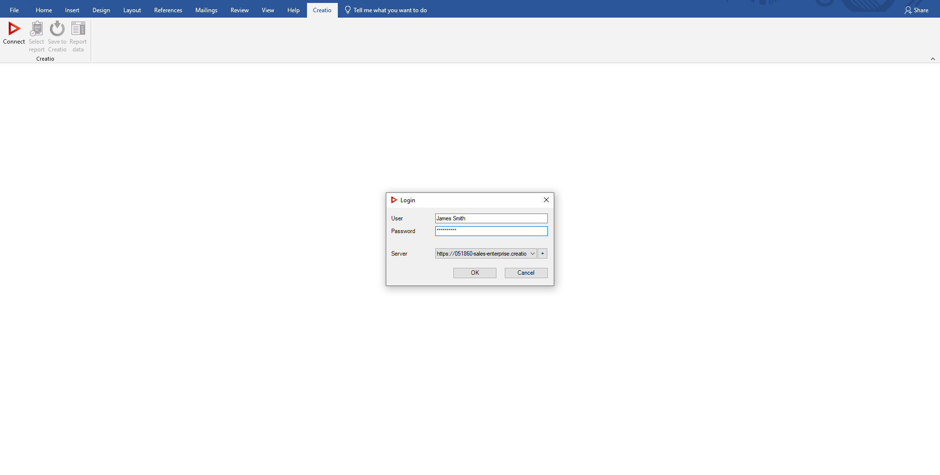Switch to the View tab
Viewport: 940px width, 475px height.
[x=268, y=10]
